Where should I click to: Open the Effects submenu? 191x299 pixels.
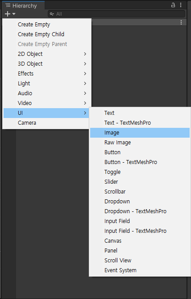[x=47, y=74]
